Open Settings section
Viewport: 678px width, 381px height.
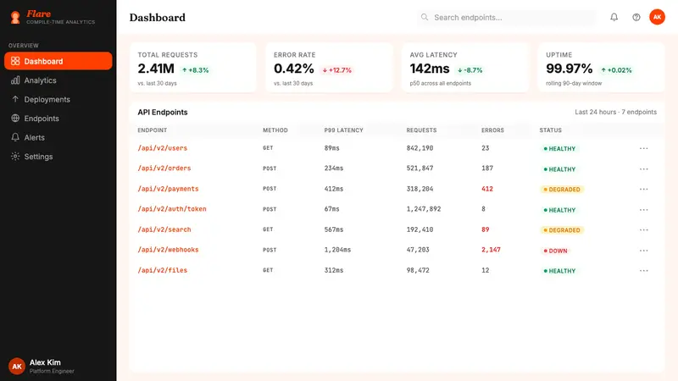coord(58,156)
